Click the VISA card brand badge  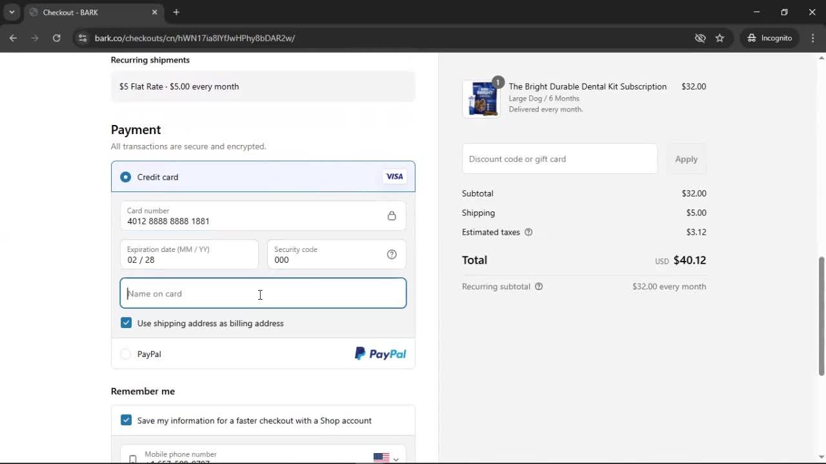pos(394,177)
